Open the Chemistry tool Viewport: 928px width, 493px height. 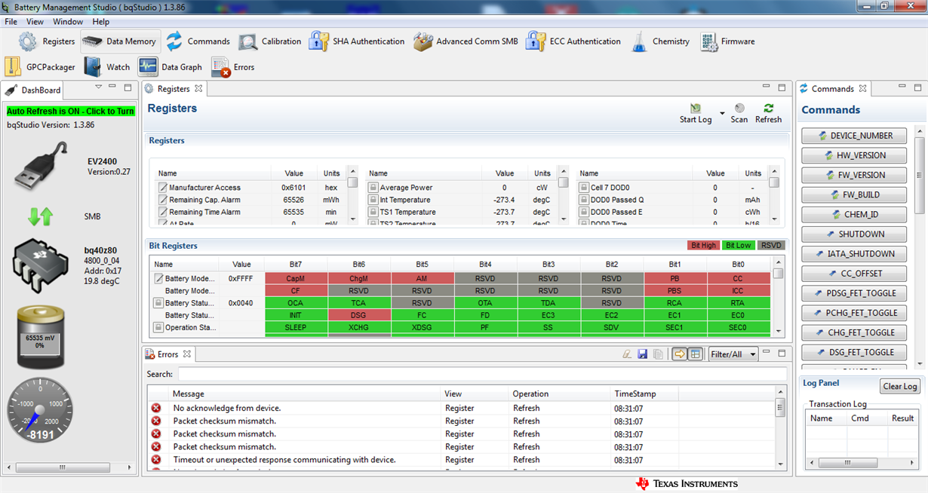(x=660, y=41)
